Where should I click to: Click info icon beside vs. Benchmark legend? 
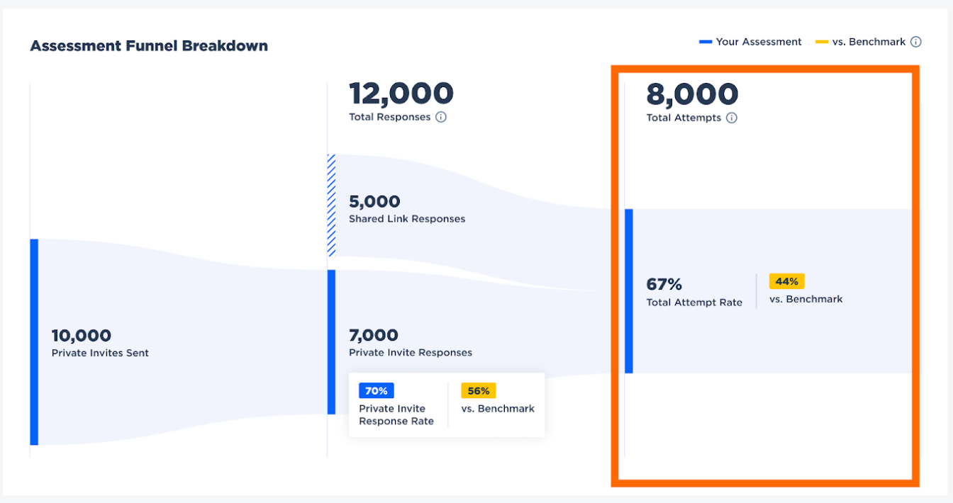click(x=916, y=42)
